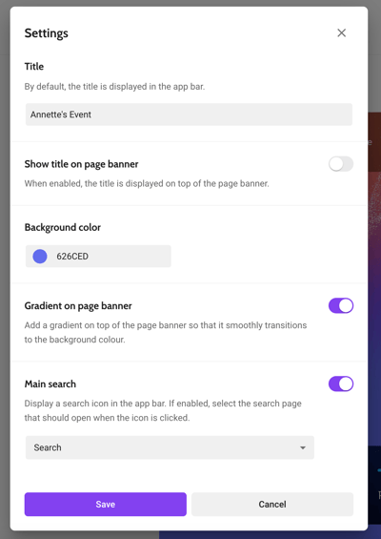The height and width of the screenshot is (539, 381).
Task: Click the Main search label
Action: (x=50, y=384)
